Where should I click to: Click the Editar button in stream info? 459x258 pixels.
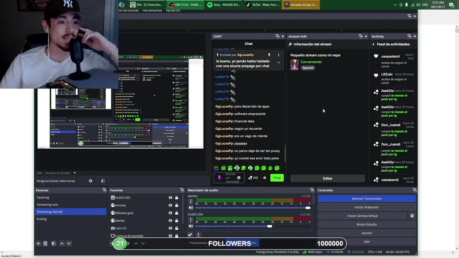pos(327,178)
